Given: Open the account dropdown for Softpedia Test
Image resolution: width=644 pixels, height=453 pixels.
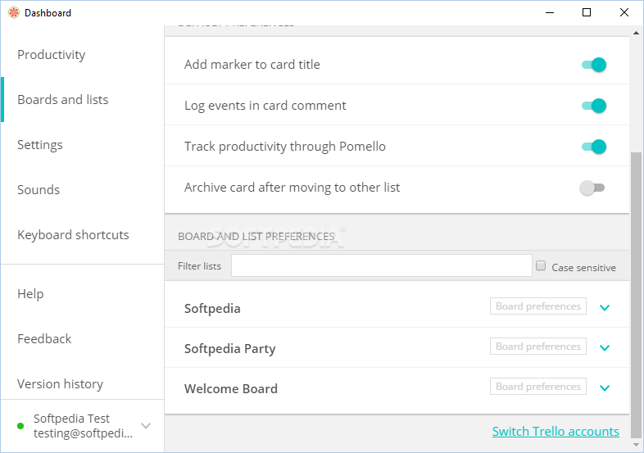Looking at the screenshot, I should tap(146, 425).
